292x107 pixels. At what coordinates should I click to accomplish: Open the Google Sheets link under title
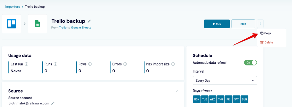[81, 28]
